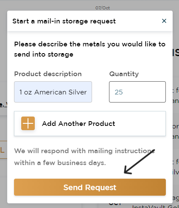Click the underlined link fragment at left edge
Image resolution: width=179 pixels, height=208 pixels.
click(x=3, y=105)
